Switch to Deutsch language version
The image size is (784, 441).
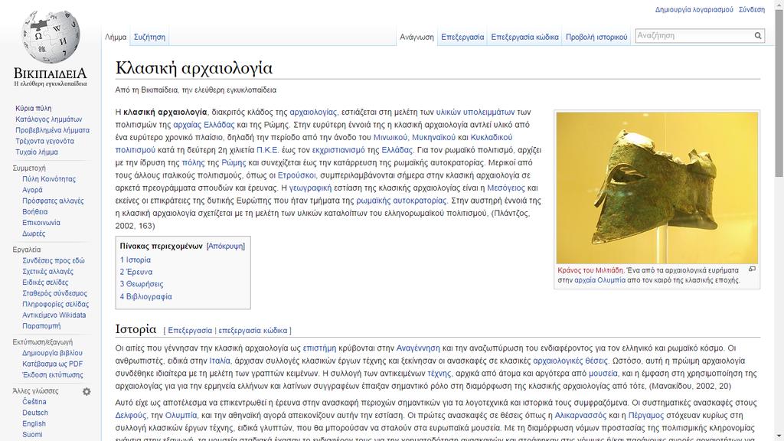click(x=35, y=413)
